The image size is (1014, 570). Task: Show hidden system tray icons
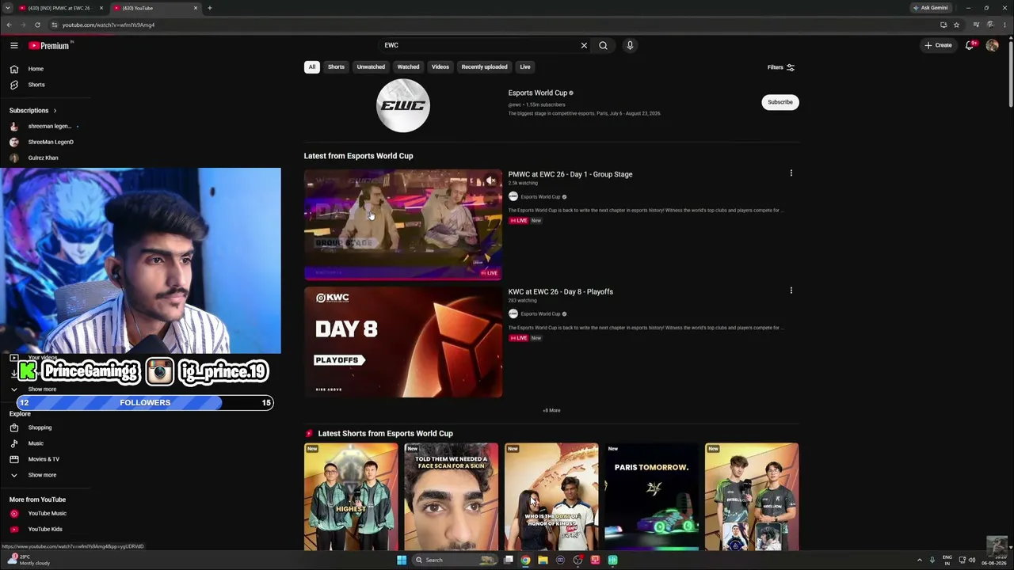point(920,560)
